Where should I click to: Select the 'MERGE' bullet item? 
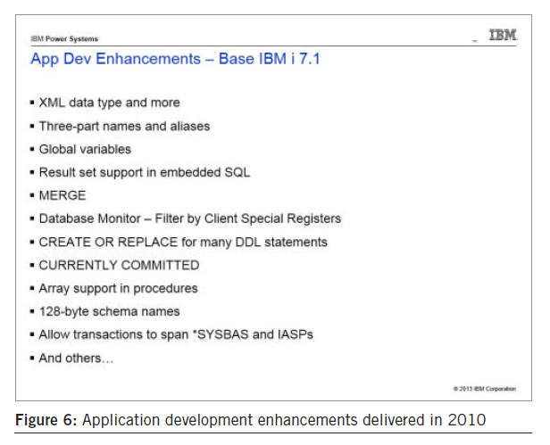coord(62,195)
